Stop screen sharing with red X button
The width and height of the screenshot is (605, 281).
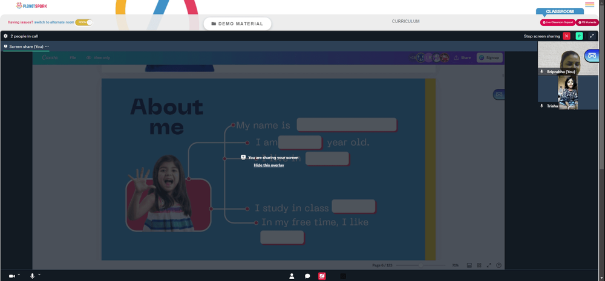[x=566, y=36]
